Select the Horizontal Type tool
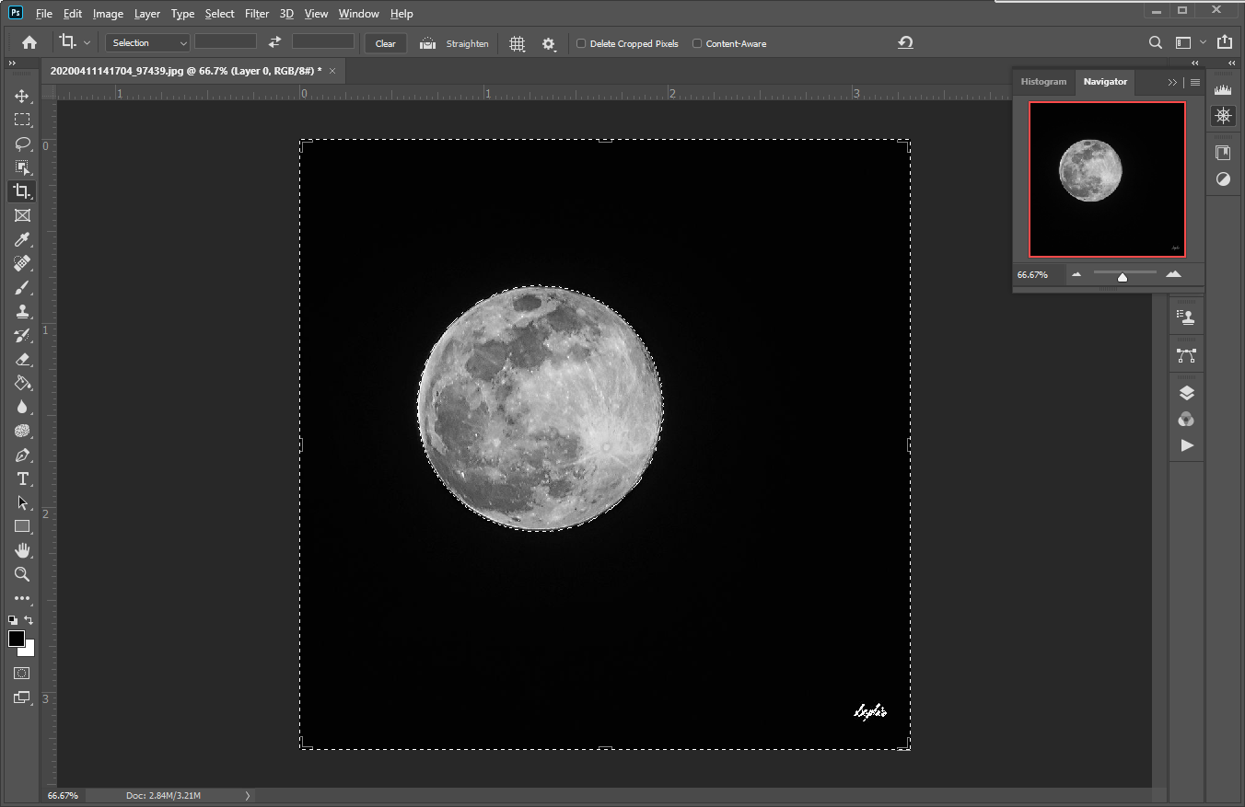This screenshot has width=1245, height=807. click(x=22, y=478)
